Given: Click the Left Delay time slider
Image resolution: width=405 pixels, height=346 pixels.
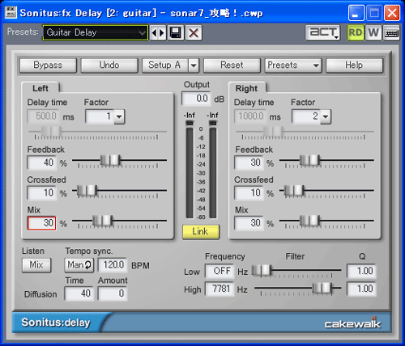Looking at the screenshot, I should [x=97, y=133].
